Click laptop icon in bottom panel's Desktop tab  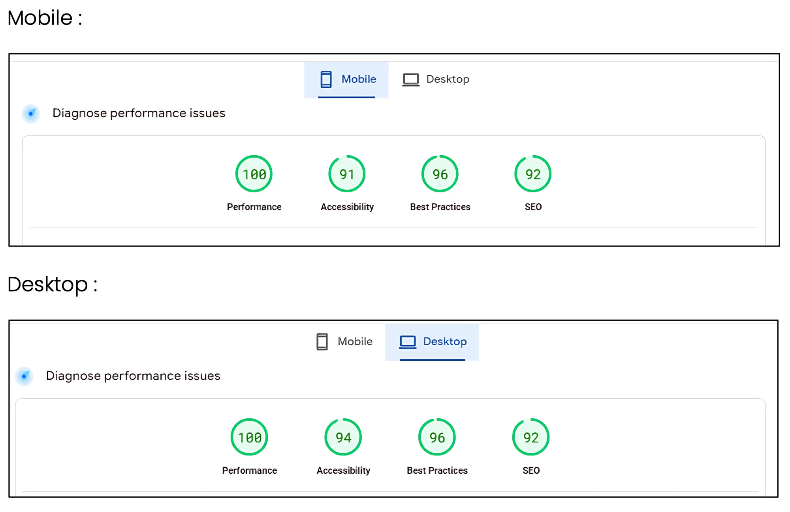pyautogui.click(x=408, y=342)
